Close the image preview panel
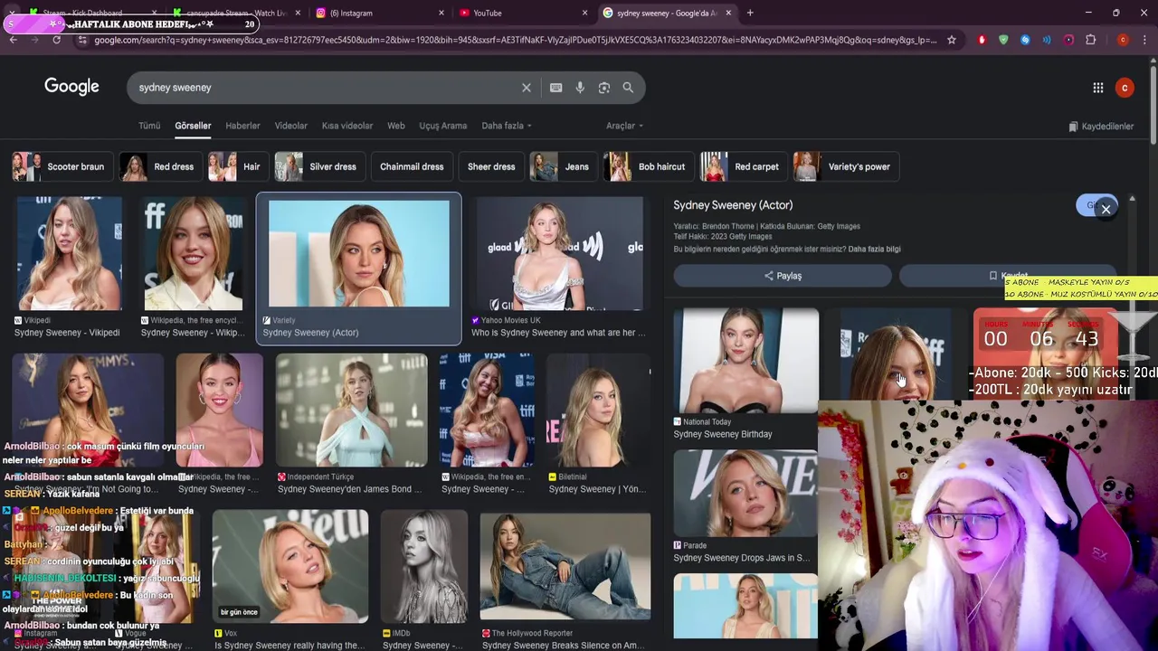The width and height of the screenshot is (1158, 651). click(x=1106, y=209)
